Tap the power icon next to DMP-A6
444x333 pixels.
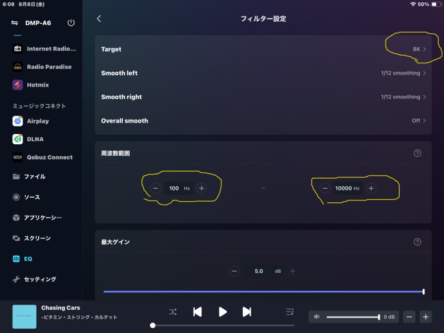pos(71,22)
